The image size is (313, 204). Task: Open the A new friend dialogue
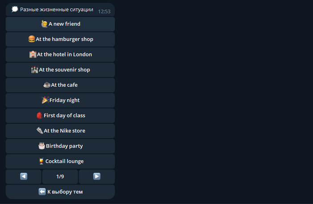click(x=60, y=24)
